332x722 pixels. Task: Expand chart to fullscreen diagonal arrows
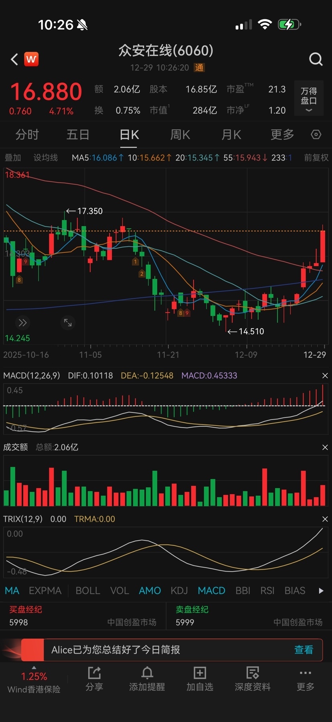68,322
